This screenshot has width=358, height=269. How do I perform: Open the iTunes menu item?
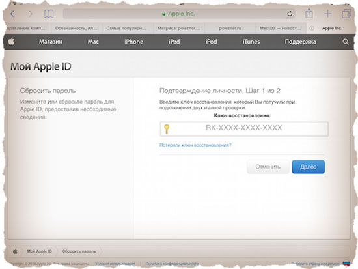pos(251,42)
